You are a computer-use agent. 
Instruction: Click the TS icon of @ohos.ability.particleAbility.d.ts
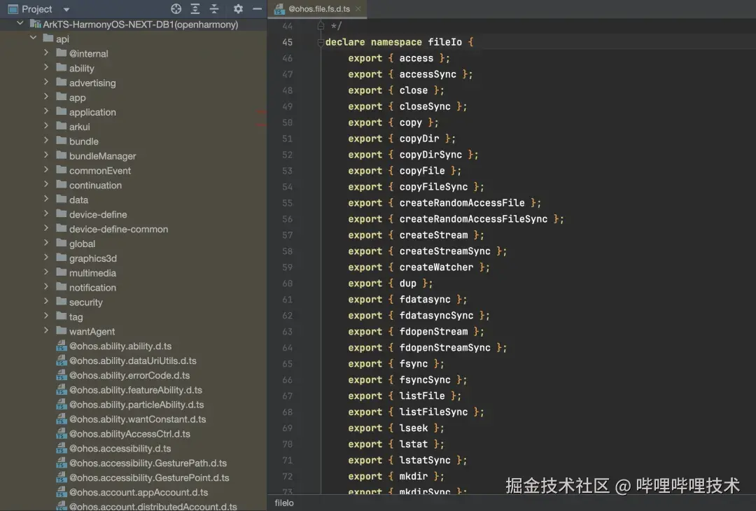click(61, 404)
